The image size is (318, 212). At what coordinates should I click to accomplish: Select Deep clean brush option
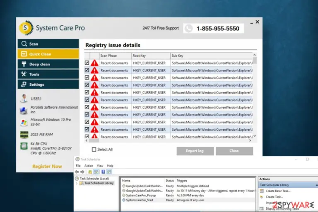(x=48, y=64)
